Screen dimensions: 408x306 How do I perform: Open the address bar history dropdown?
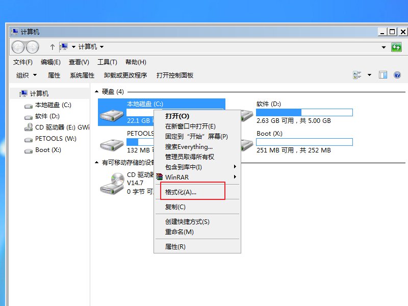click(384, 47)
